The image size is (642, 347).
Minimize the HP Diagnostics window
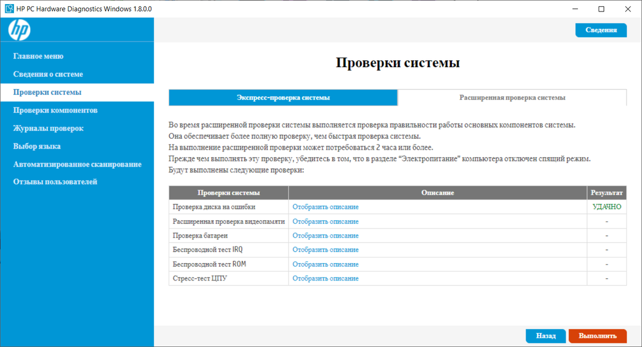point(575,9)
